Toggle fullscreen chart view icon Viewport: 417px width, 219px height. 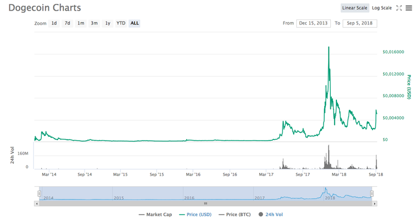(399, 8)
